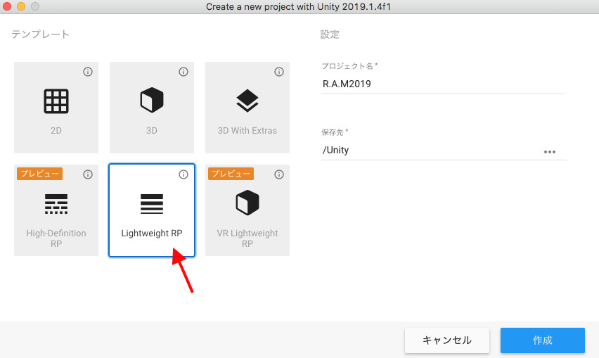Viewport: 599px width, 358px height.
Task: Choose the 3D With Extras template
Action: (247, 108)
